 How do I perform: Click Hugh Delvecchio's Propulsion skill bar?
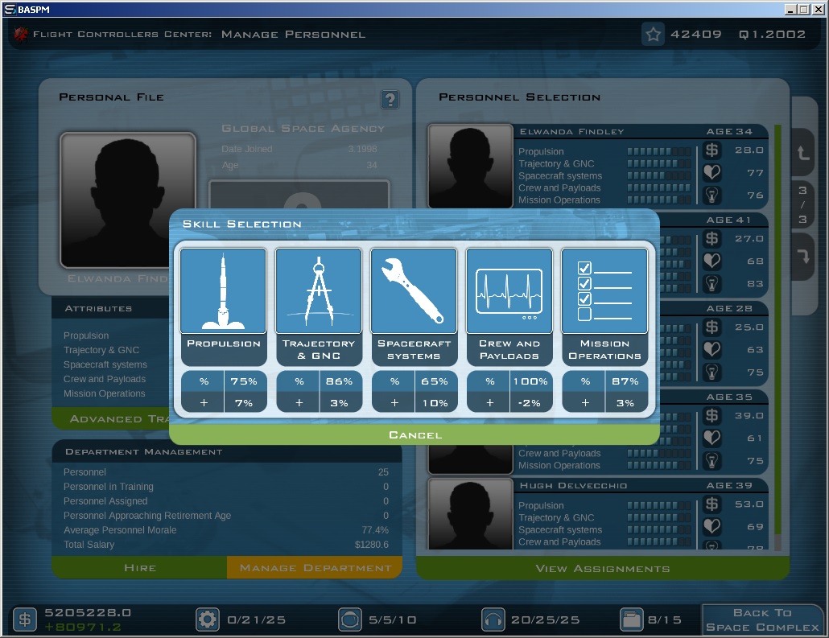[658, 505]
